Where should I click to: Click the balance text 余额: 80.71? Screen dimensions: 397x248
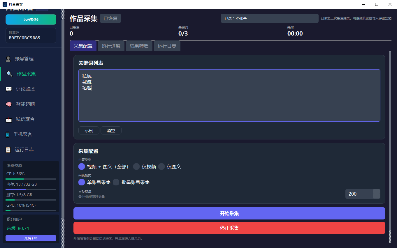pos(18,228)
